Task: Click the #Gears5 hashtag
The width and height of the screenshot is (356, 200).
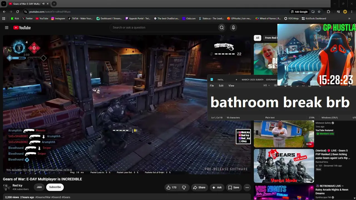Action: (56, 197)
